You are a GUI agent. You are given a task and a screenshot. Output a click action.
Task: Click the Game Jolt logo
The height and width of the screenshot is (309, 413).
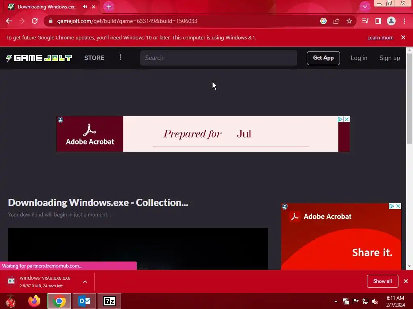[39, 58]
